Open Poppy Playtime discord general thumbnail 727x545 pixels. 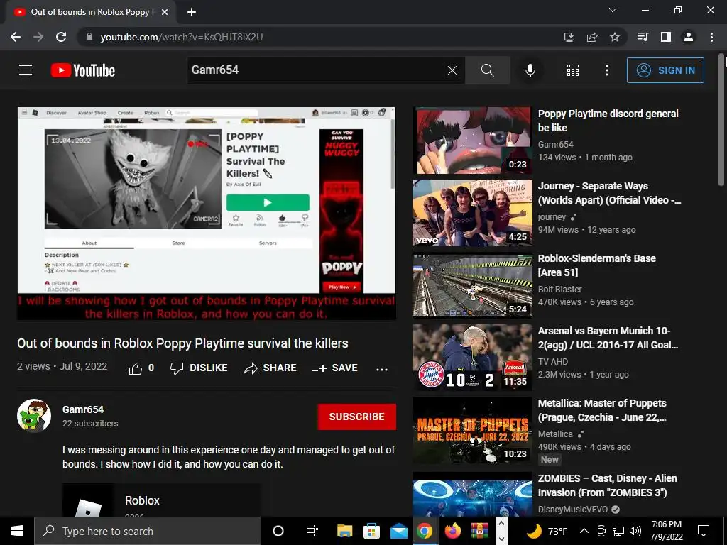472,141
